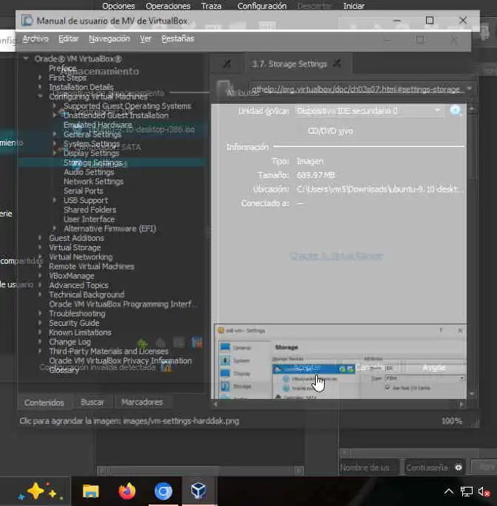The image size is (497, 506).
Task: Expand the Guest Additions tree node
Action: [40, 238]
